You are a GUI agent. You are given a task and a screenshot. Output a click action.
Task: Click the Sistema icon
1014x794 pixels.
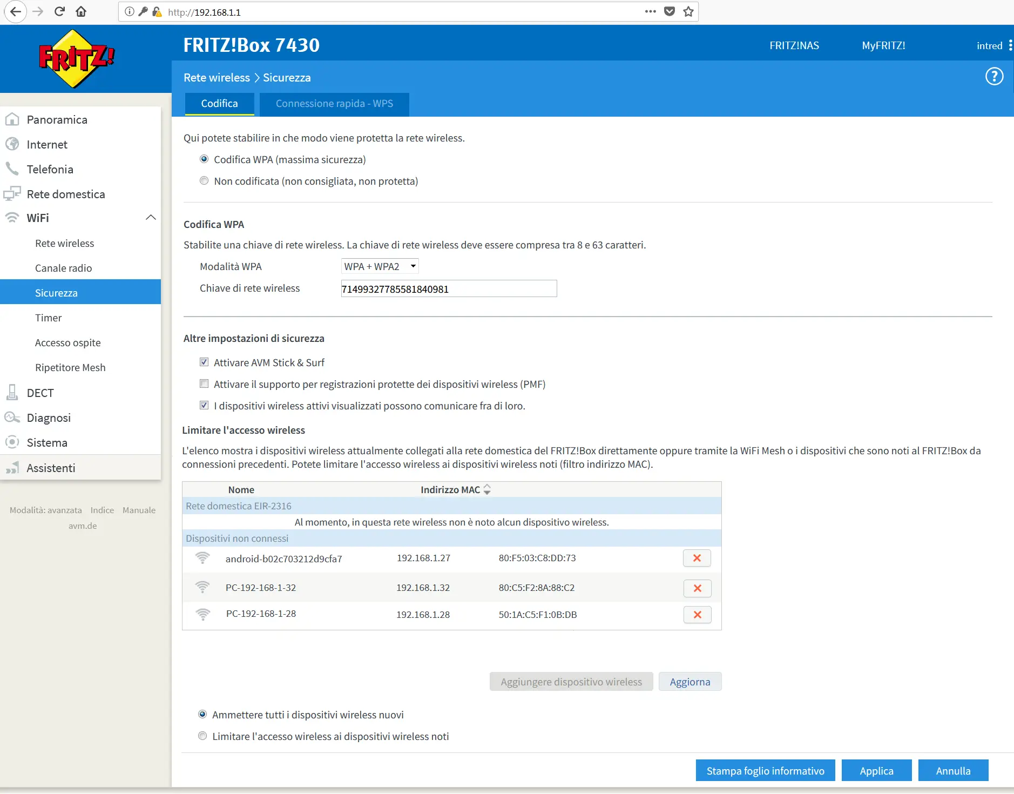click(x=12, y=442)
